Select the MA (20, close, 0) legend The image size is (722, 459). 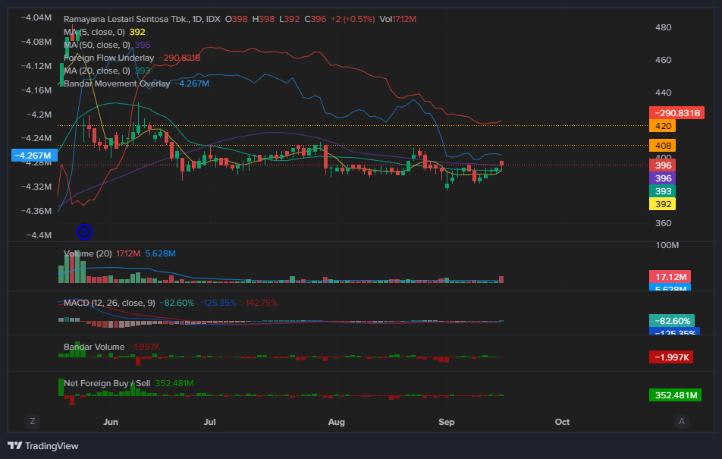97,71
